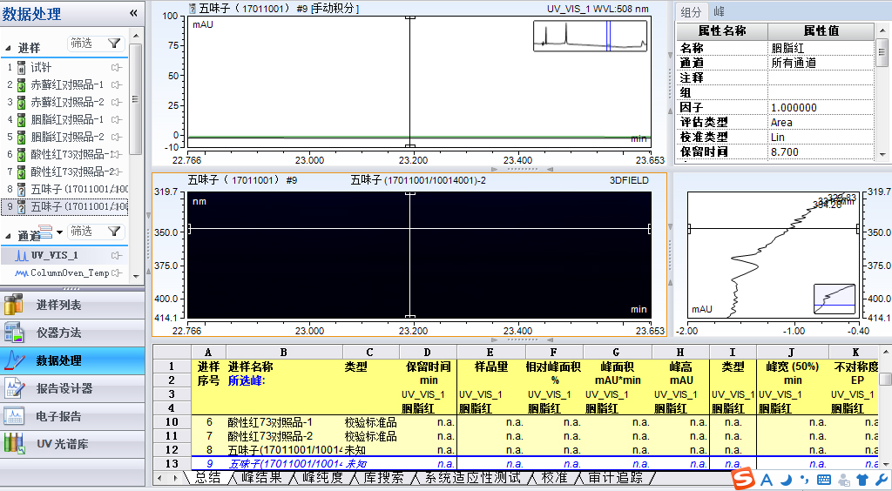This screenshot has height=491, width=892.
Task: Click the filter funnel in 进样 section
Action: click(x=114, y=44)
